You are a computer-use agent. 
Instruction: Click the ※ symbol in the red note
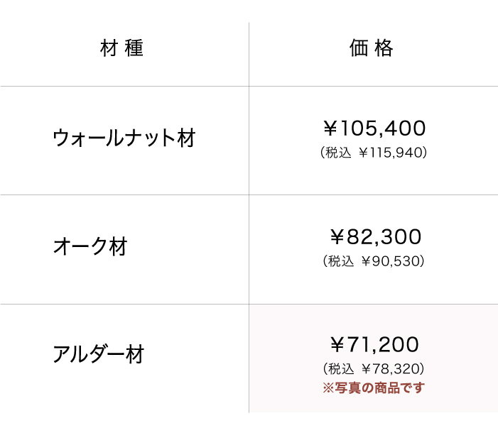pos(328,388)
